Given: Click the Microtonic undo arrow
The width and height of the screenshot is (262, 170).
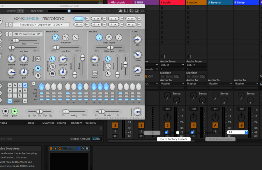Looking at the screenshot, I should click(103, 11).
